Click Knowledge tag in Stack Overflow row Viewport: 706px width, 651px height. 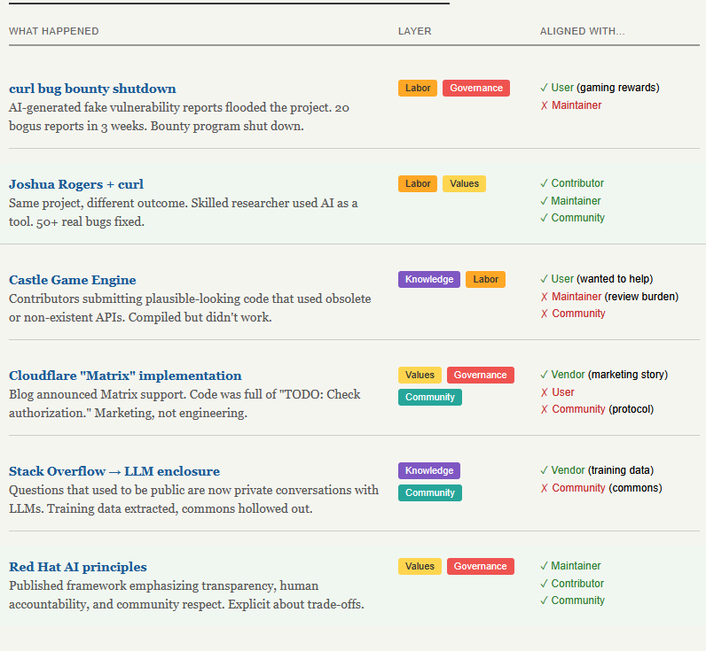coord(429,470)
